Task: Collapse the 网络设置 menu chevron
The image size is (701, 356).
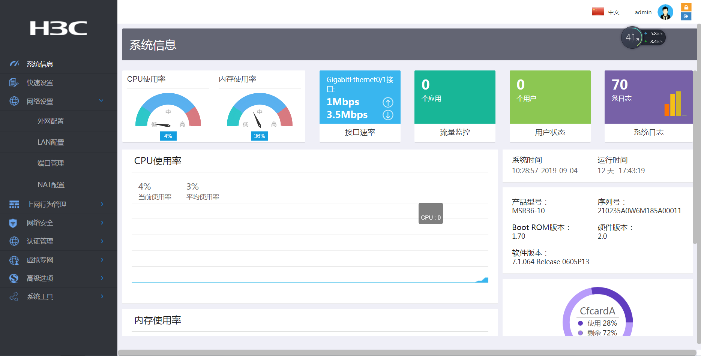Action: pos(101,100)
